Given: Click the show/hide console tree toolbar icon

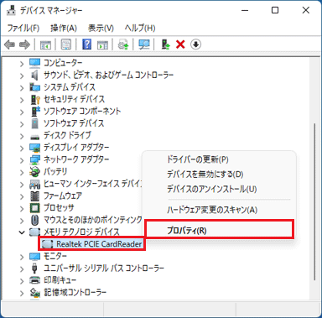Looking at the screenshot, I should tap(45, 44).
